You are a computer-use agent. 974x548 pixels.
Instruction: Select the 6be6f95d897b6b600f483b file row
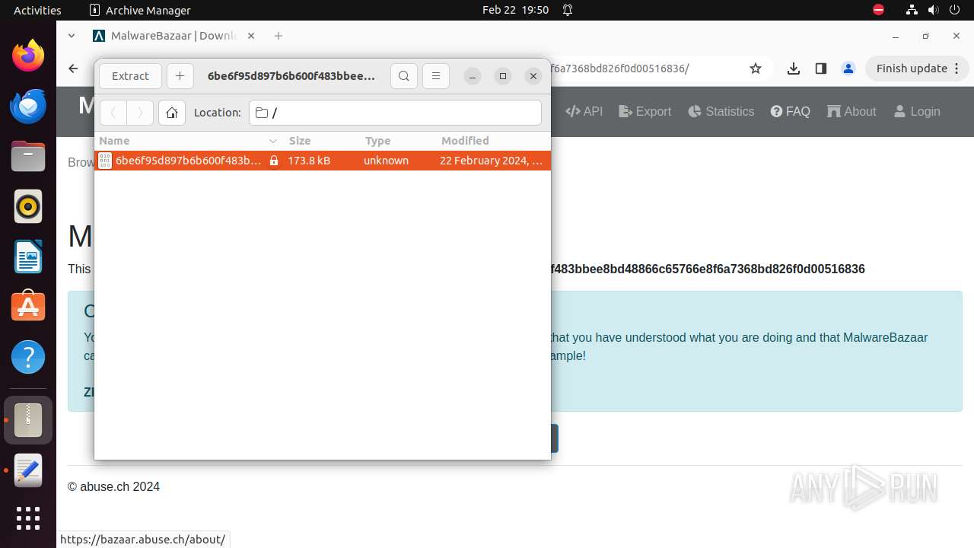(323, 161)
